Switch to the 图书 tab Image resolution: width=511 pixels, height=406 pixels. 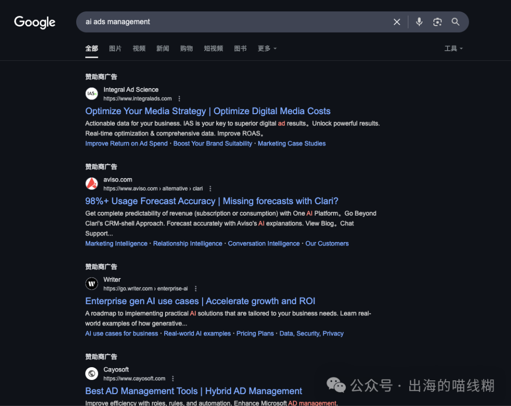[x=240, y=48]
